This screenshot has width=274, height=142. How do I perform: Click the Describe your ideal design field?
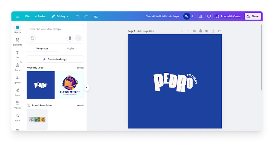pyautogui.click(x=55, y=29)
